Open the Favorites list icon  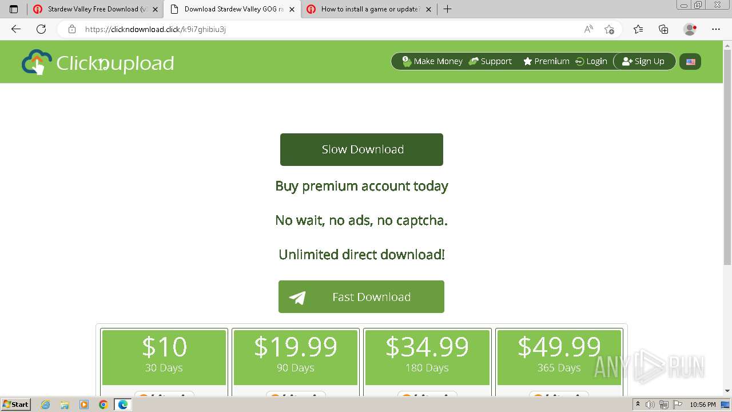click(x=638, y=29)
